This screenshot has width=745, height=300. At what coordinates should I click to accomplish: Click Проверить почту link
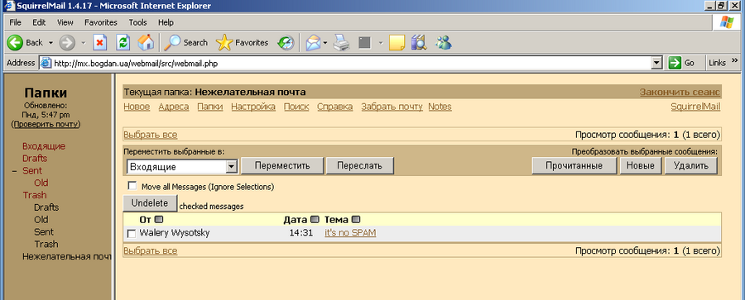point(46,124)
